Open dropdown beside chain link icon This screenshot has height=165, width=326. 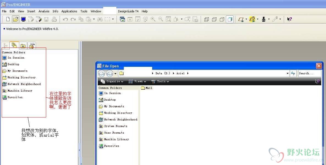click(280, 19)
